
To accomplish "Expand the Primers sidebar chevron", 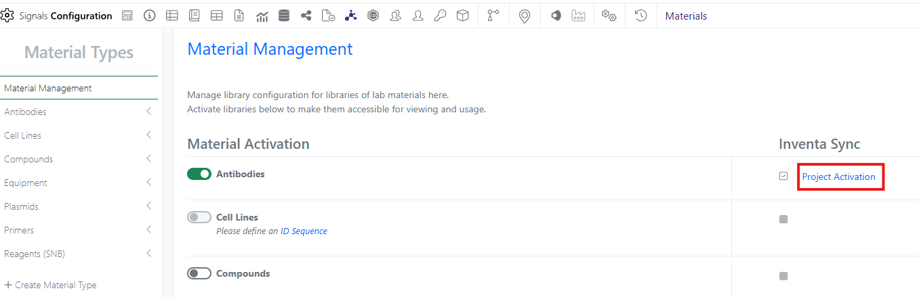I will pyautogui.click(x=148, y=230).
